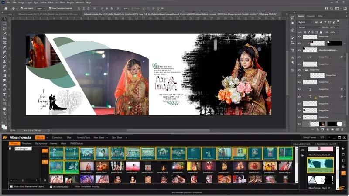Select the Pen tool
The width and height of the screenshot is (349, 196).
coord(4,90)
